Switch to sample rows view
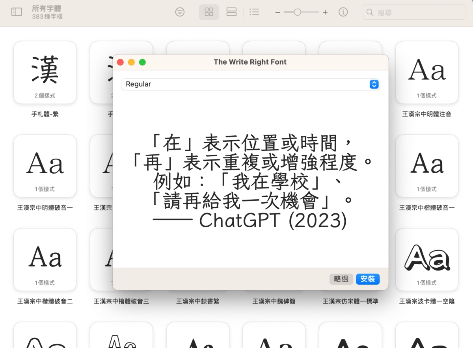 [x=231, y=12]
